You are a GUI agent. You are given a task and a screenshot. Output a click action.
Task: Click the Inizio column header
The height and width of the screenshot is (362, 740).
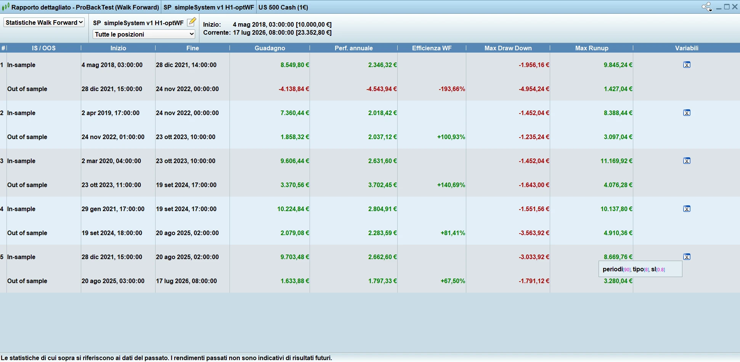pyautogui.click(x=118, y=48)
